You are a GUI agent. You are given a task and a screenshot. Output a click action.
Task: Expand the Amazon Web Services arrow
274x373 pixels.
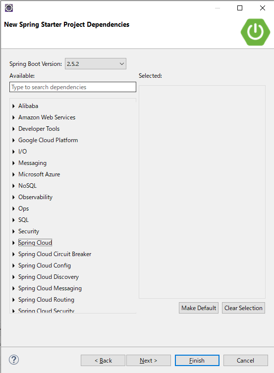[x=13, y=117]
